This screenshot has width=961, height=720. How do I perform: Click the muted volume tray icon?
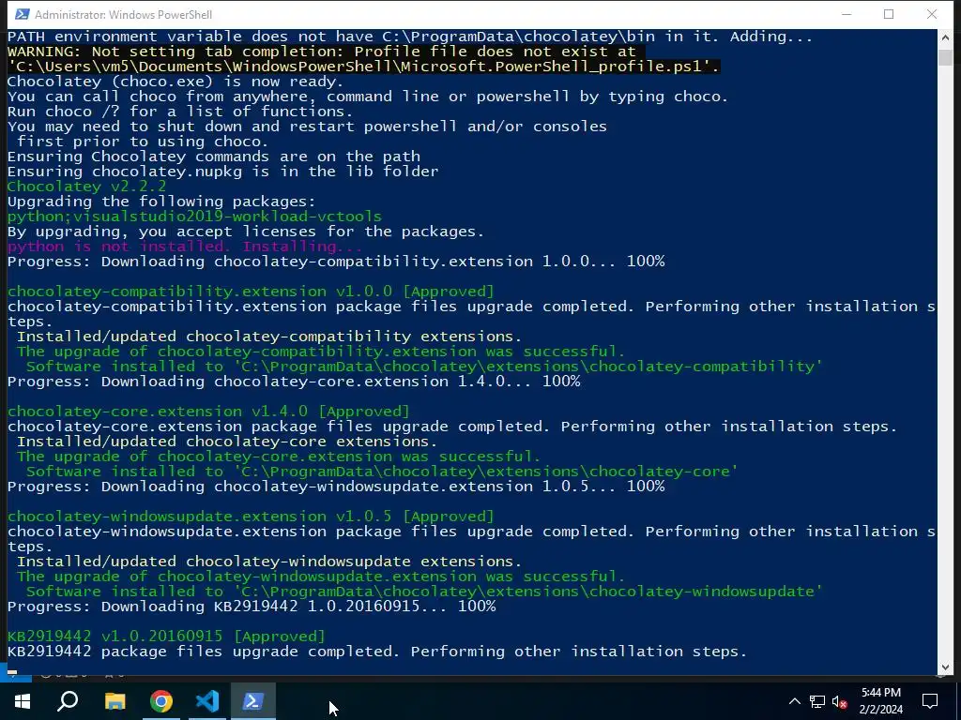pos(840,701)
